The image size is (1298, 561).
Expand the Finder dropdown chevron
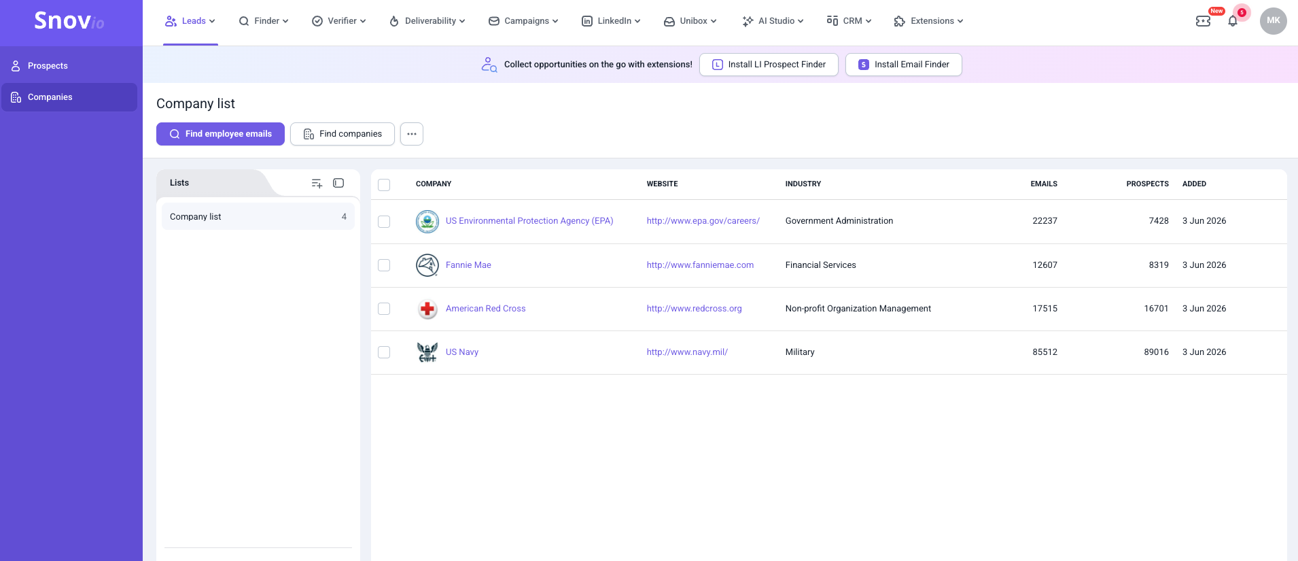[x=285, y=21]
